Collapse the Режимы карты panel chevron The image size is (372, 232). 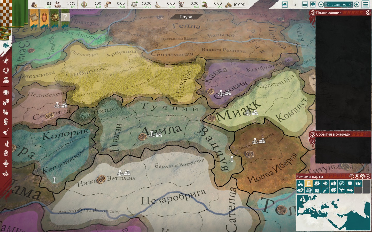pos(368,176)
